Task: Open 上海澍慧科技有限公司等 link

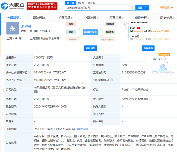Action: (x=45, y=38)
